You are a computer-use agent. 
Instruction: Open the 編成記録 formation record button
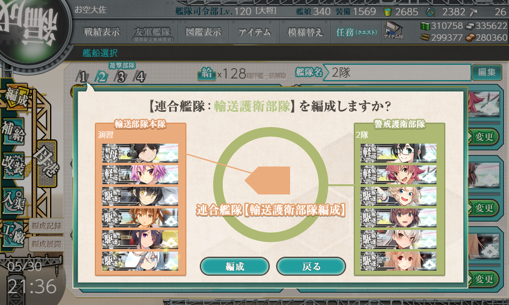point(46,226)
